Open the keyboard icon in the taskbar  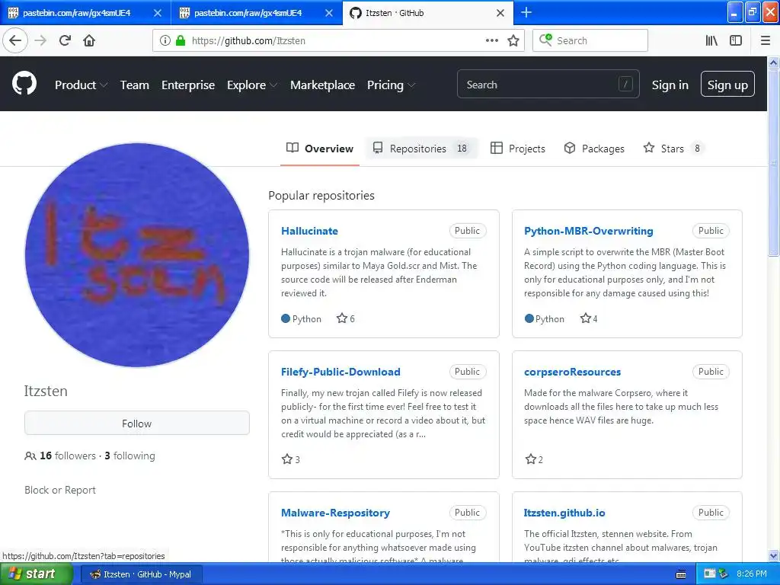pyautogui.click(x=681, y=574)
